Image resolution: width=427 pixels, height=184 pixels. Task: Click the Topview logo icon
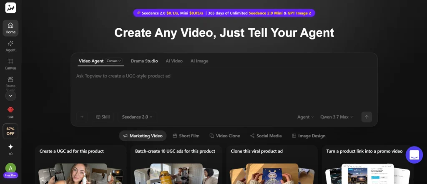(10, 8)
